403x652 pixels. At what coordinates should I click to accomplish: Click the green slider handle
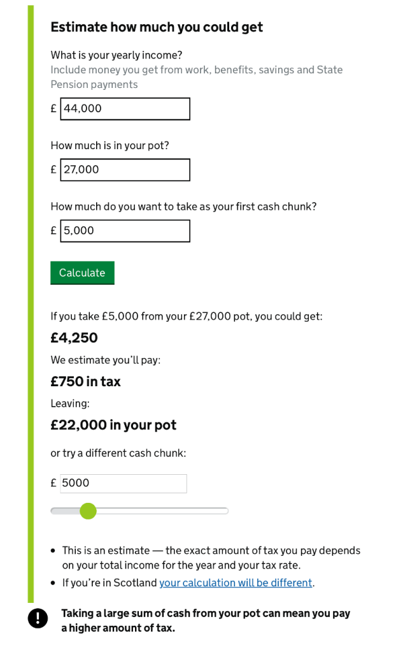tap(88, 511)
